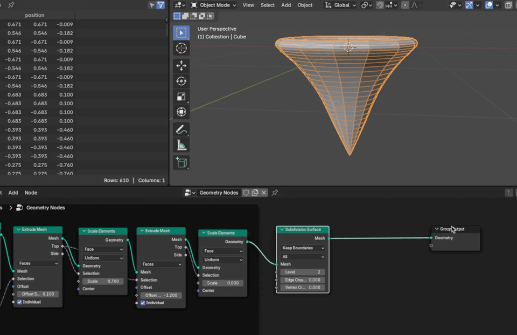Uncheck Individual on the second Extrude Mesh node

(x=143, y=303)
